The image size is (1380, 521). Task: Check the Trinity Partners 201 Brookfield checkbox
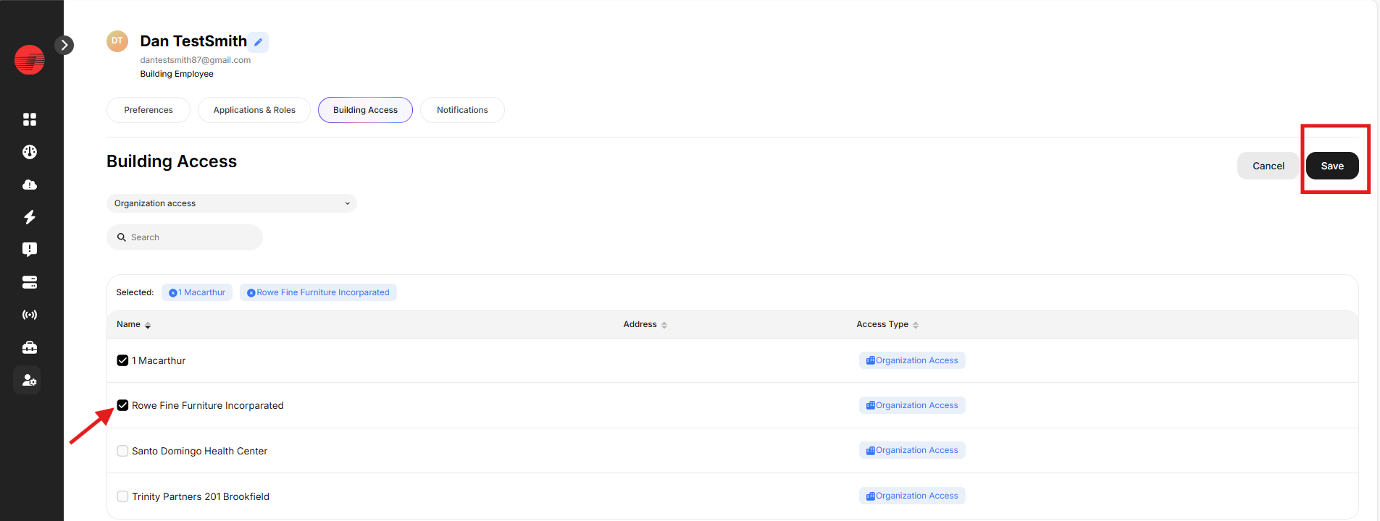[x=122, y=496]
